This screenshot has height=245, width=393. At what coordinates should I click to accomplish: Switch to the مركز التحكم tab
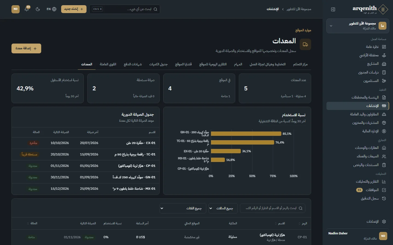300,64
